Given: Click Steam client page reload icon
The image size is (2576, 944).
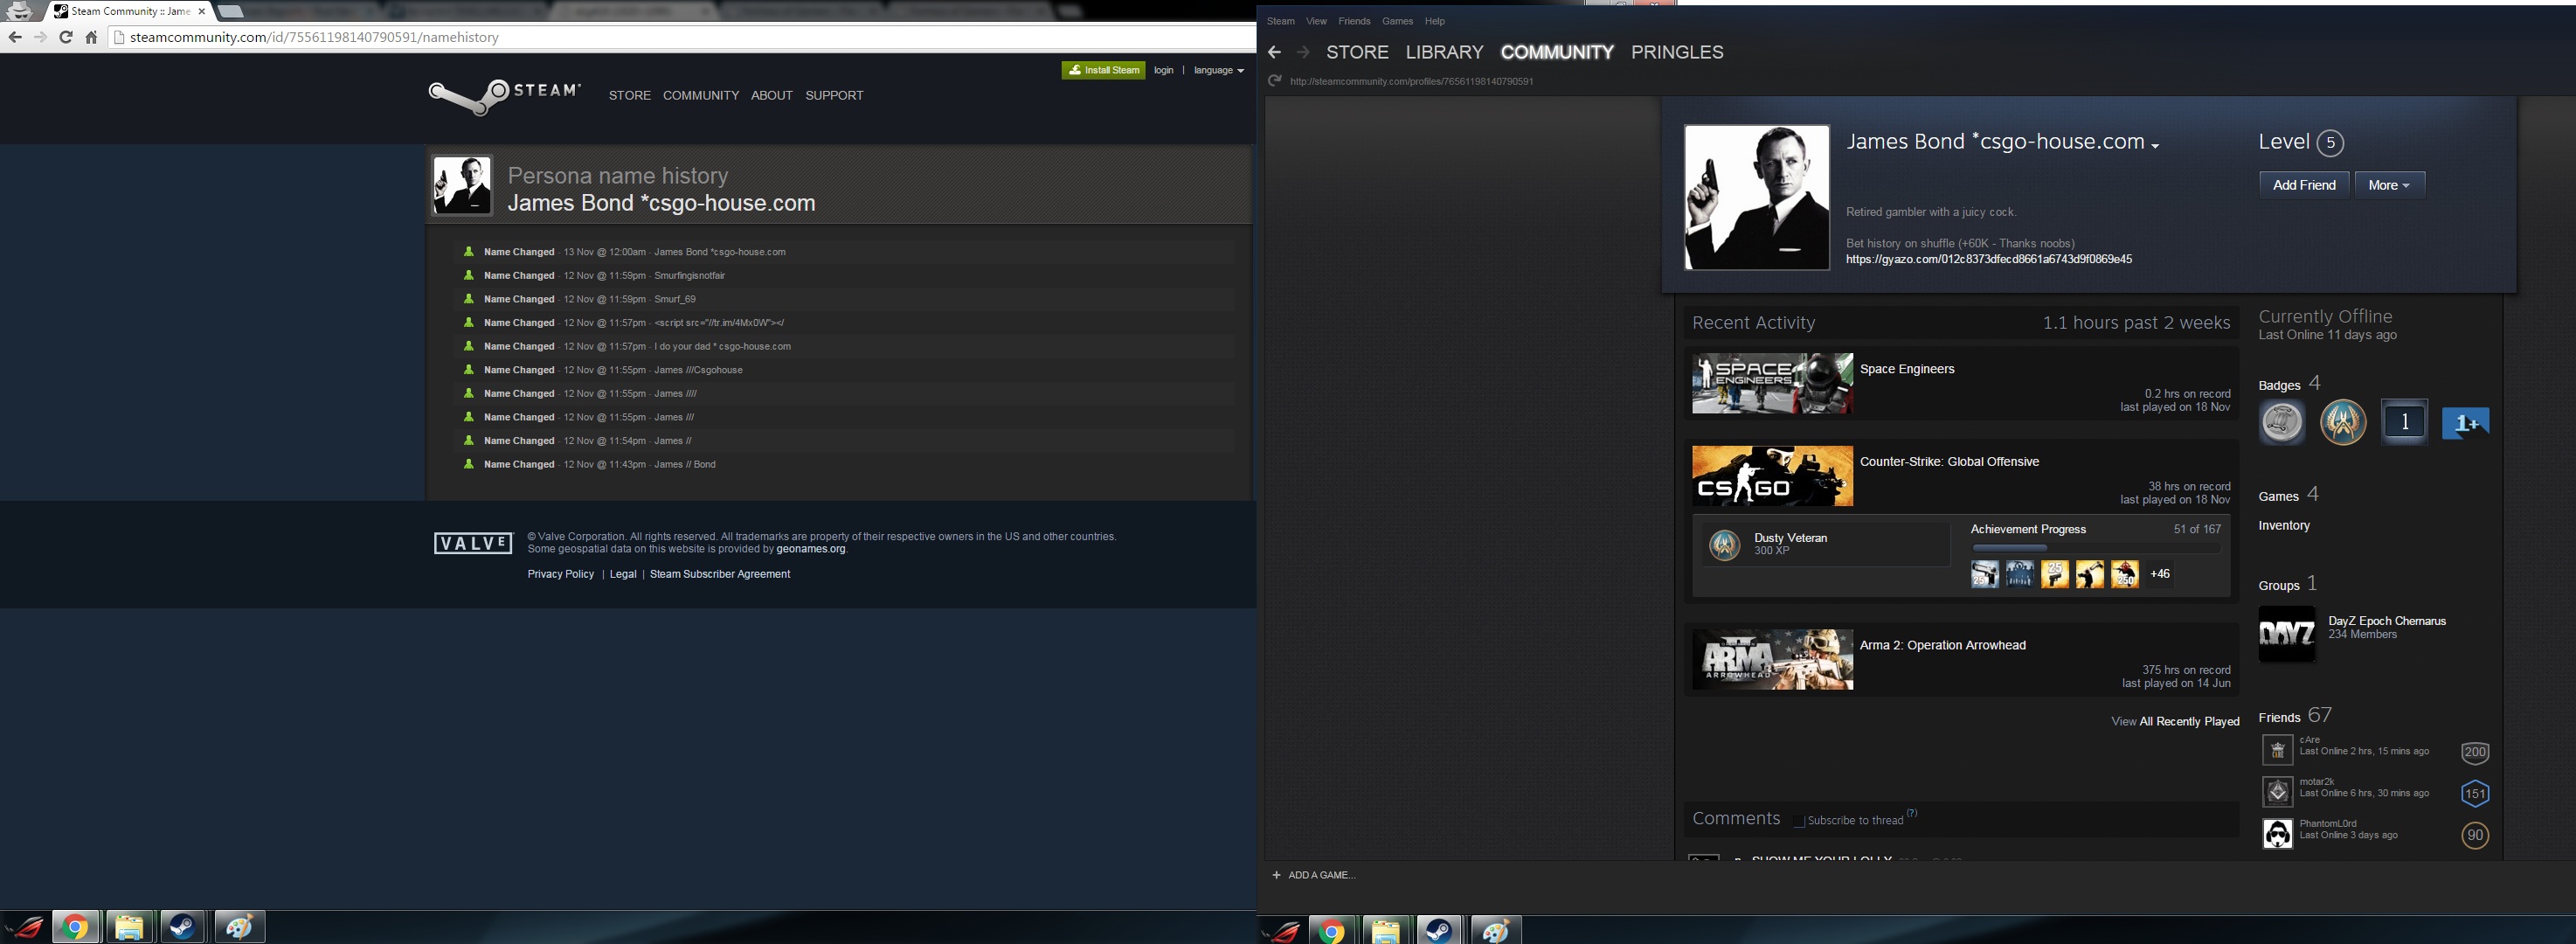Looking at the screenshot, I should 1274,81.
